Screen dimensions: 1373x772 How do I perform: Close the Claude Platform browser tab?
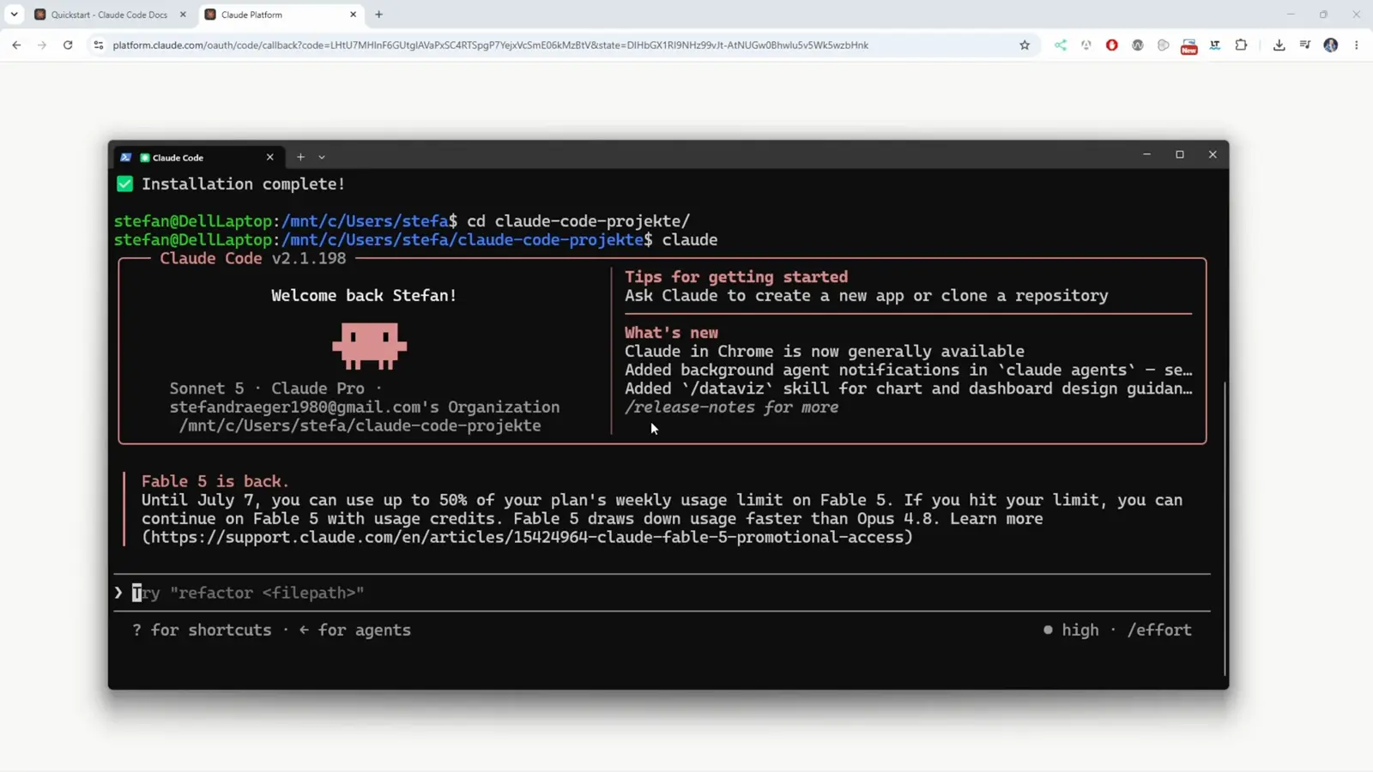tap(353, 15)
